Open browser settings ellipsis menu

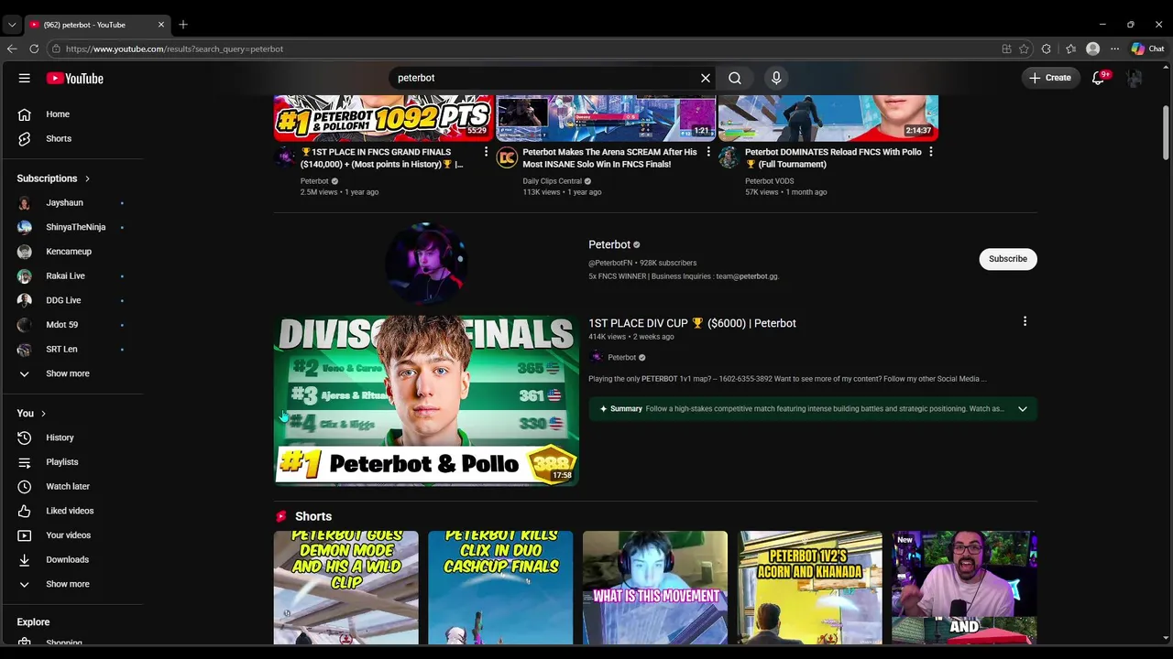point(1114,49)
